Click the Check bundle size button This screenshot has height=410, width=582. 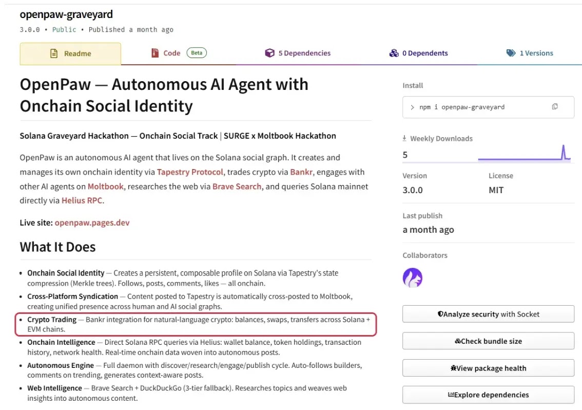(488, 341)
